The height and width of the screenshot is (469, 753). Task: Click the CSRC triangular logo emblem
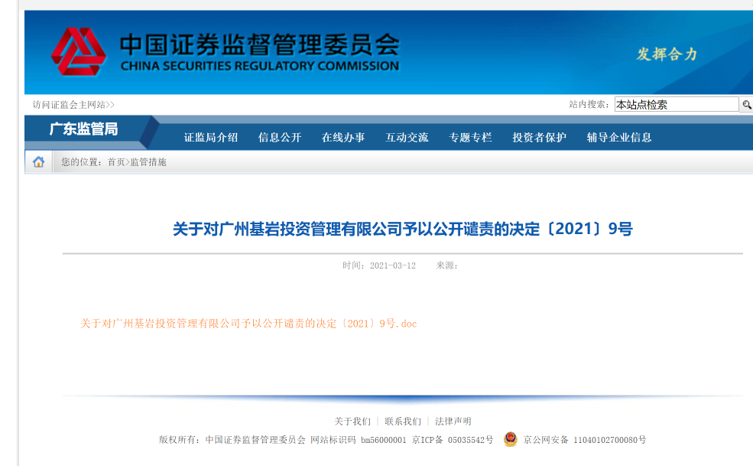79,50
